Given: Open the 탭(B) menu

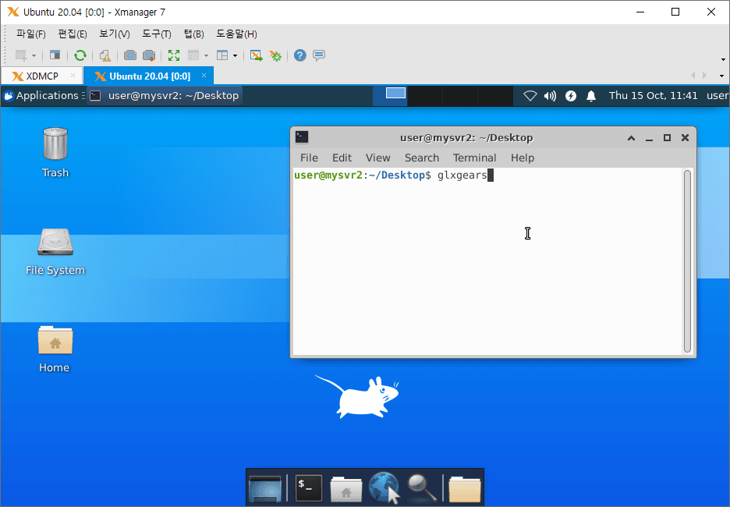Looking at the screenshot, I should pos(193,34).
